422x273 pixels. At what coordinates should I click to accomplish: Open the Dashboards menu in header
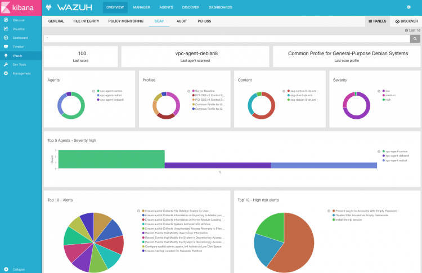(221, 7)
